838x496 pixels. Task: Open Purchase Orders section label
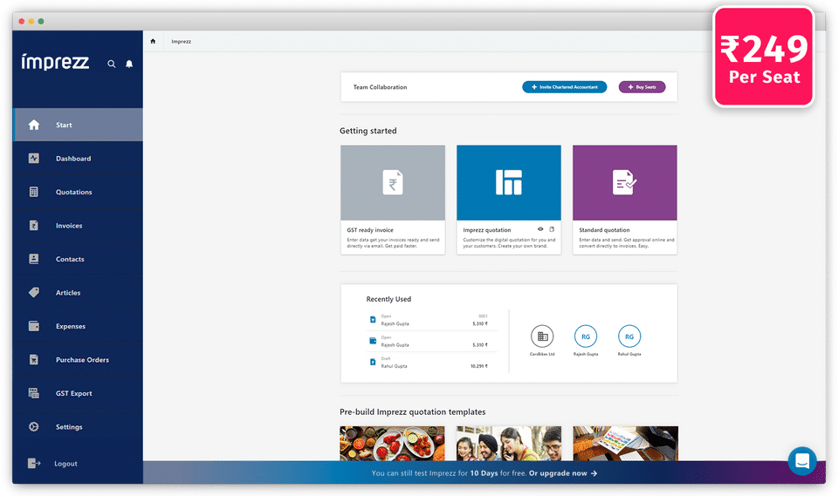[x=82, y=360]
